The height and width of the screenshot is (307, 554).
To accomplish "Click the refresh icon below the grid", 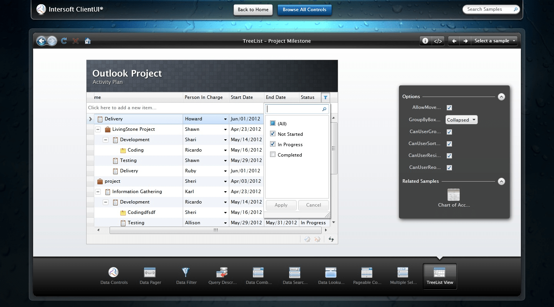I will 331,239.
